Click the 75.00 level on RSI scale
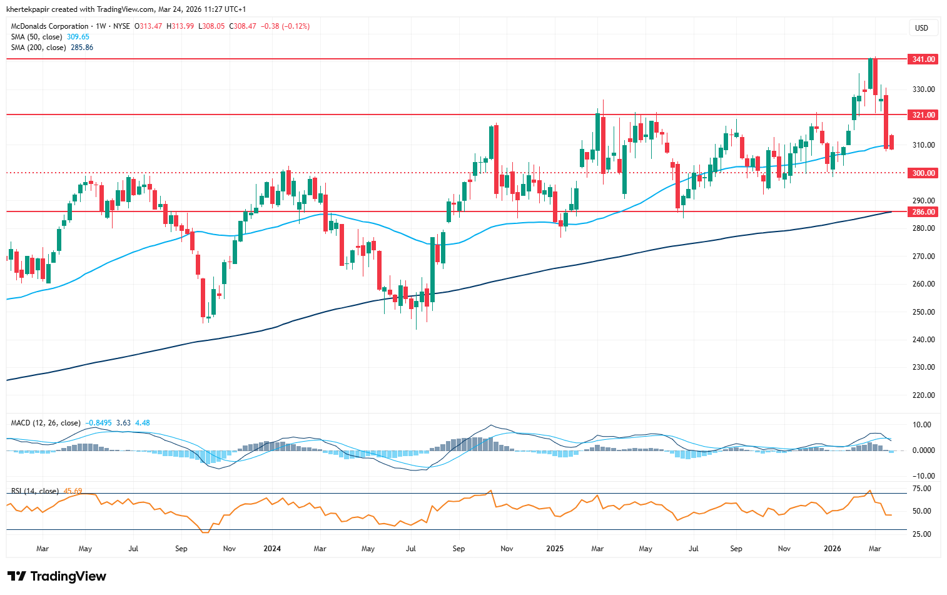The image size is (947, 595). coord(922,489)
